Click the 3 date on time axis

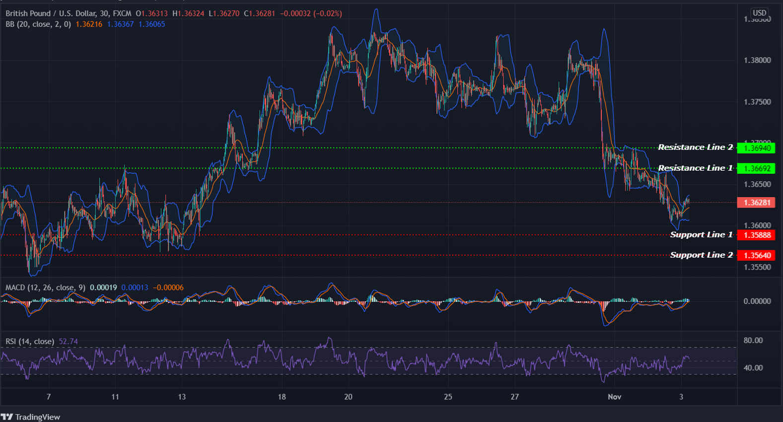pyautogui.click(x=681, y=397)
